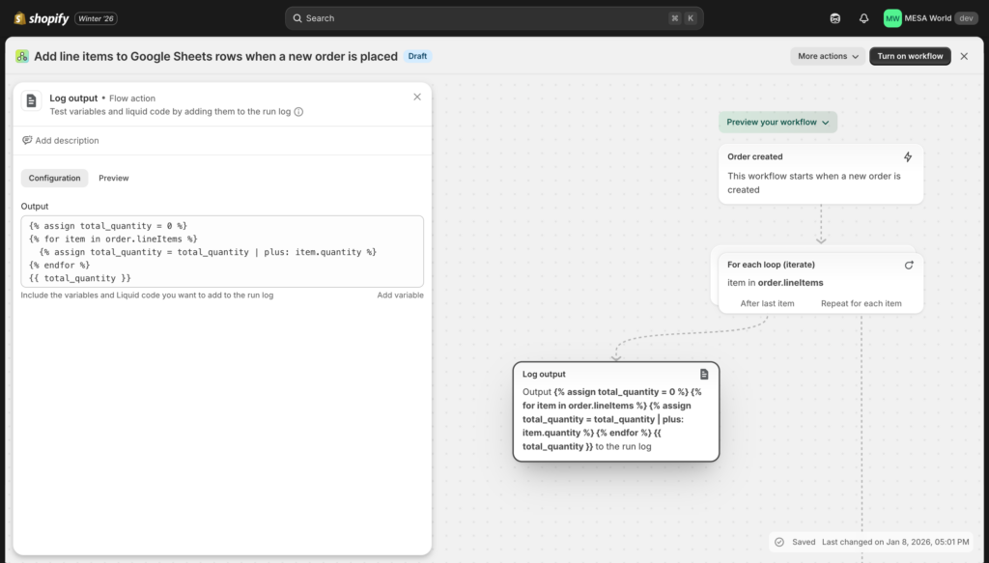989x563 pixels.
Task: Click the info icon next to run log description
Action: [x=298, y=112]
